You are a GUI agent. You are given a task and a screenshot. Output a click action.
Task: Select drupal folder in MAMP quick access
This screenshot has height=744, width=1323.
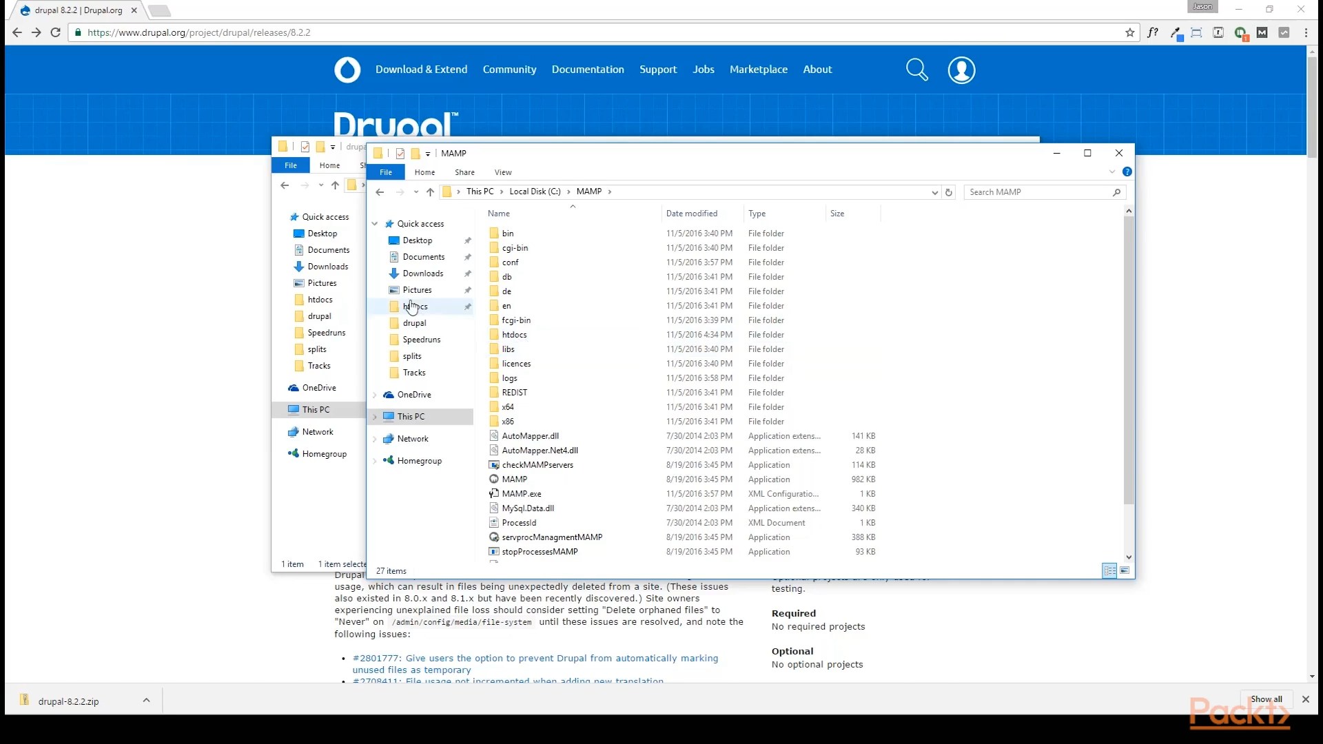414,323
